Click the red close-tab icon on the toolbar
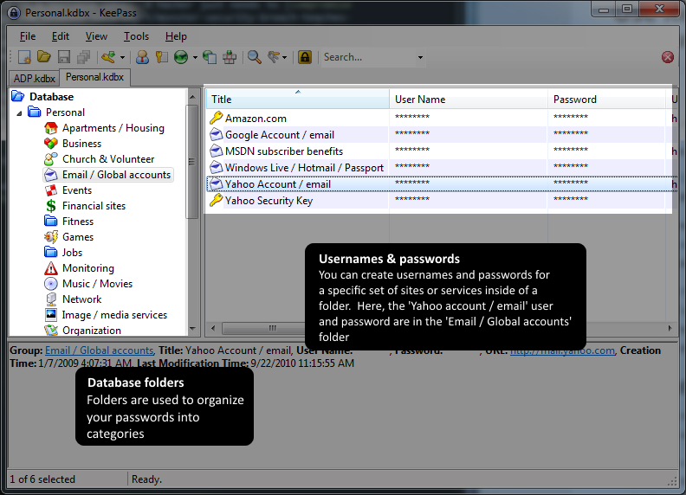Screen dimensions: 686x495 tap(668, 57)
